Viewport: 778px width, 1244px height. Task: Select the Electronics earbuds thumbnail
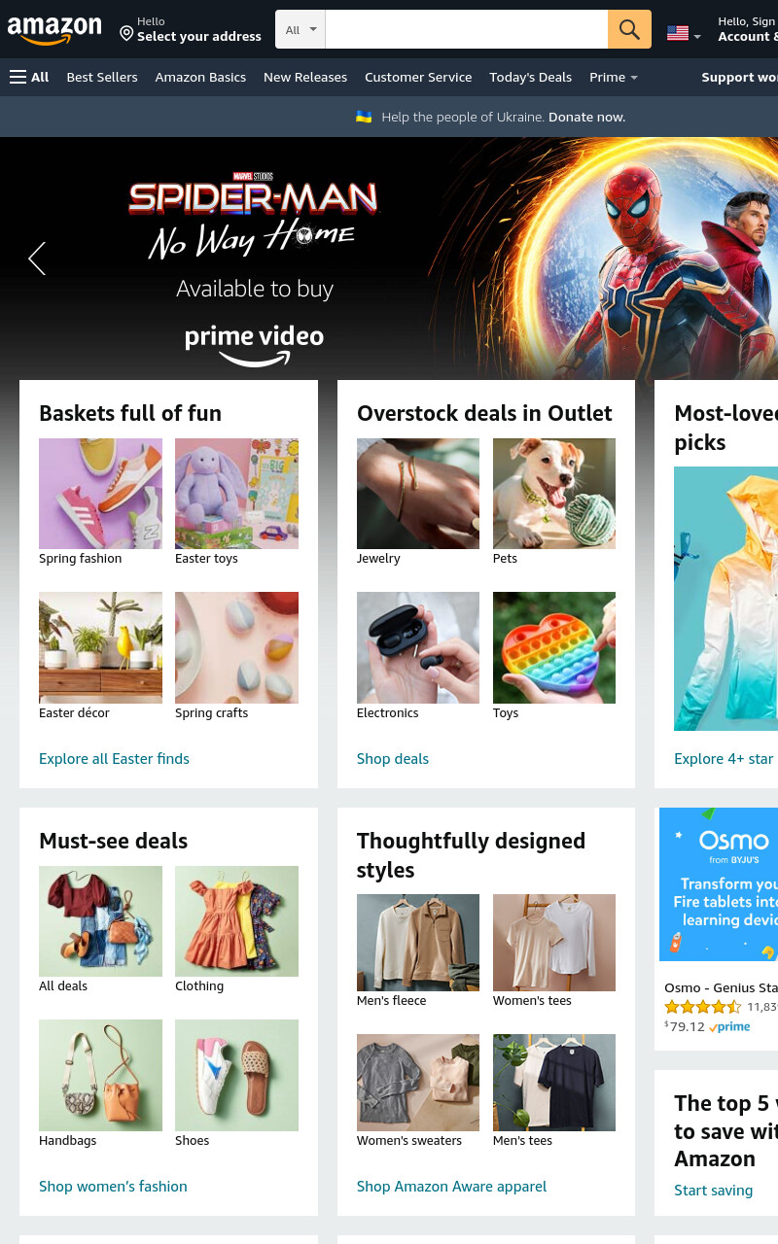(418, 647)
